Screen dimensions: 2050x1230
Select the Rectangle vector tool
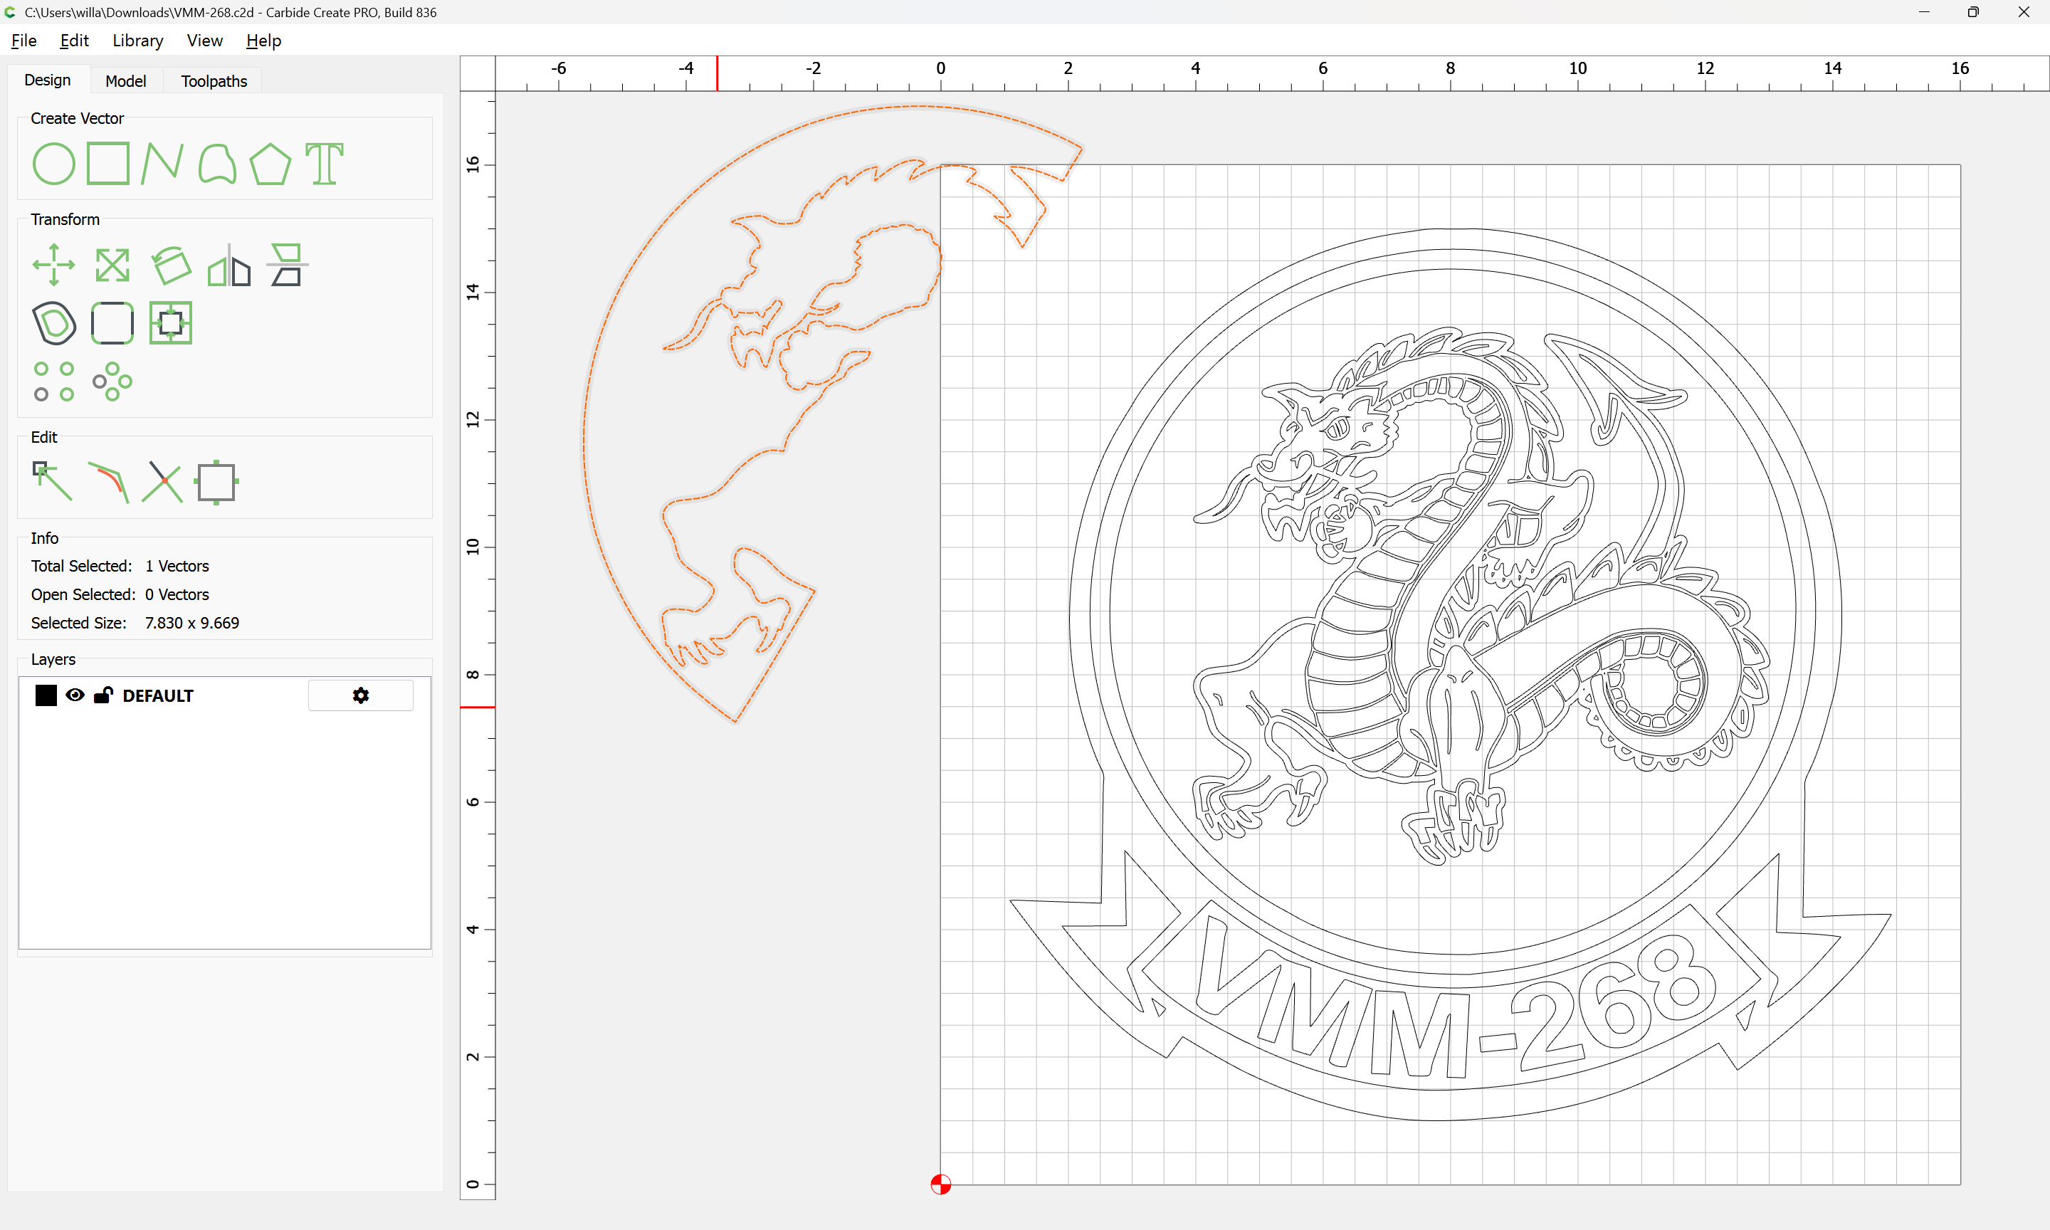[108, 163]
